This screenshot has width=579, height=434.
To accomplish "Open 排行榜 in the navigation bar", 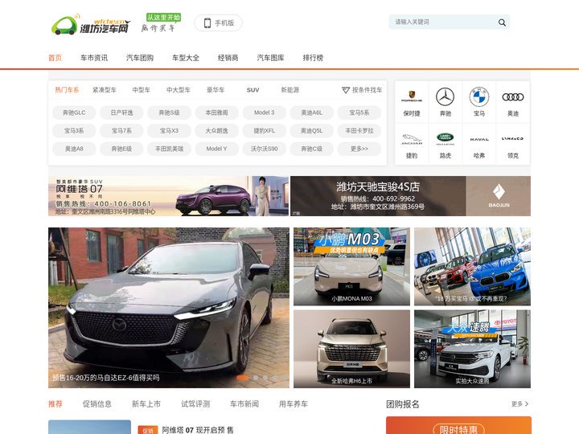I will coord(313,58).
